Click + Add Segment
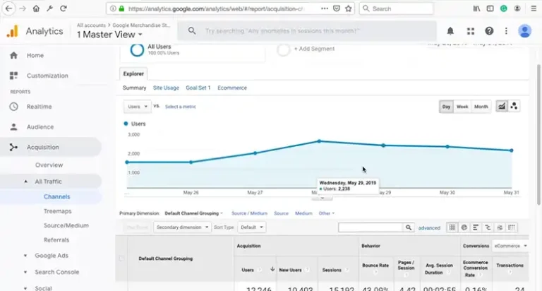This screenshot has width=542, height=291. [x=314, y=49]
